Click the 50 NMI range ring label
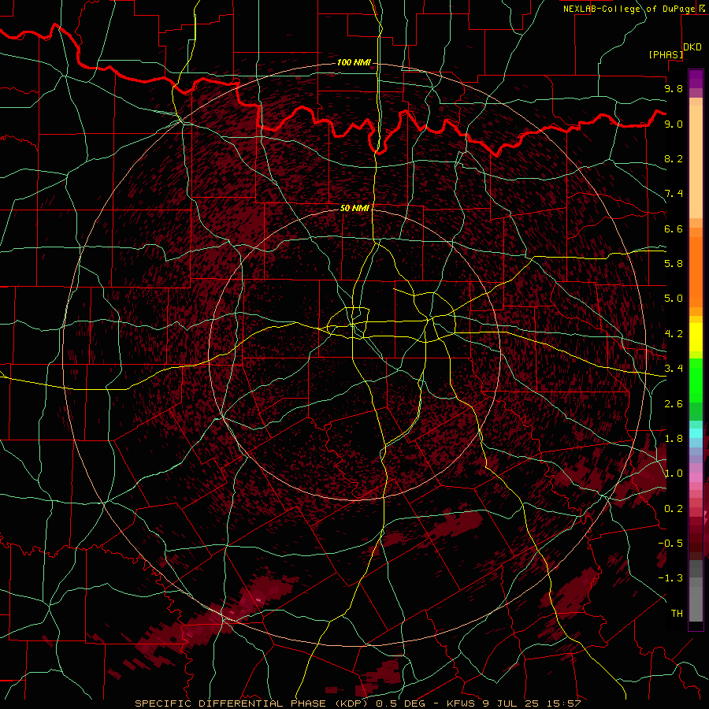Viewport: 709px width, 709px height. tap(354, 208)
